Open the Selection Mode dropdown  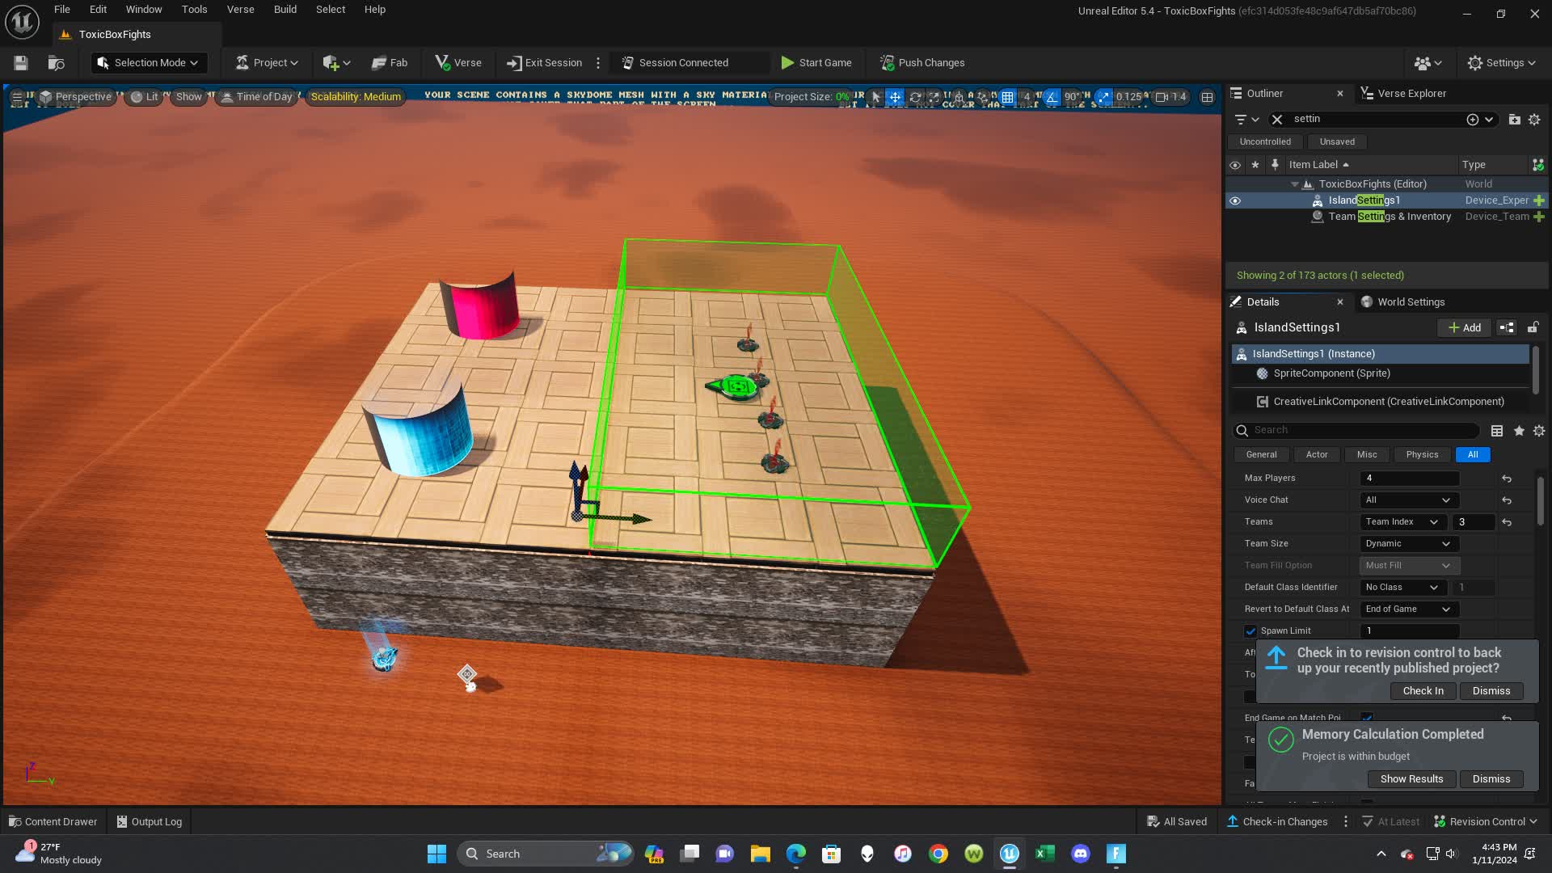coord(149,63)
